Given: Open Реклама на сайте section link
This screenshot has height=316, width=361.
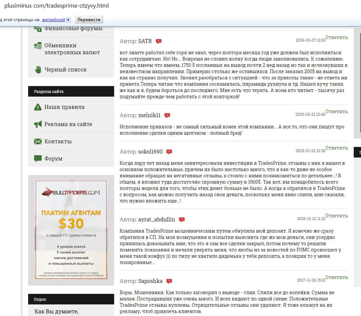Looking at the screenshot, I should click(x=68, y=124).
